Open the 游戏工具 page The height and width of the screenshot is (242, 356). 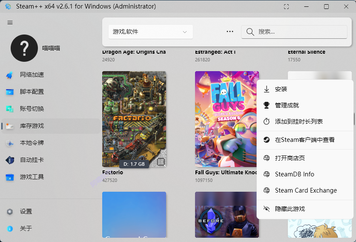point(51,177)
